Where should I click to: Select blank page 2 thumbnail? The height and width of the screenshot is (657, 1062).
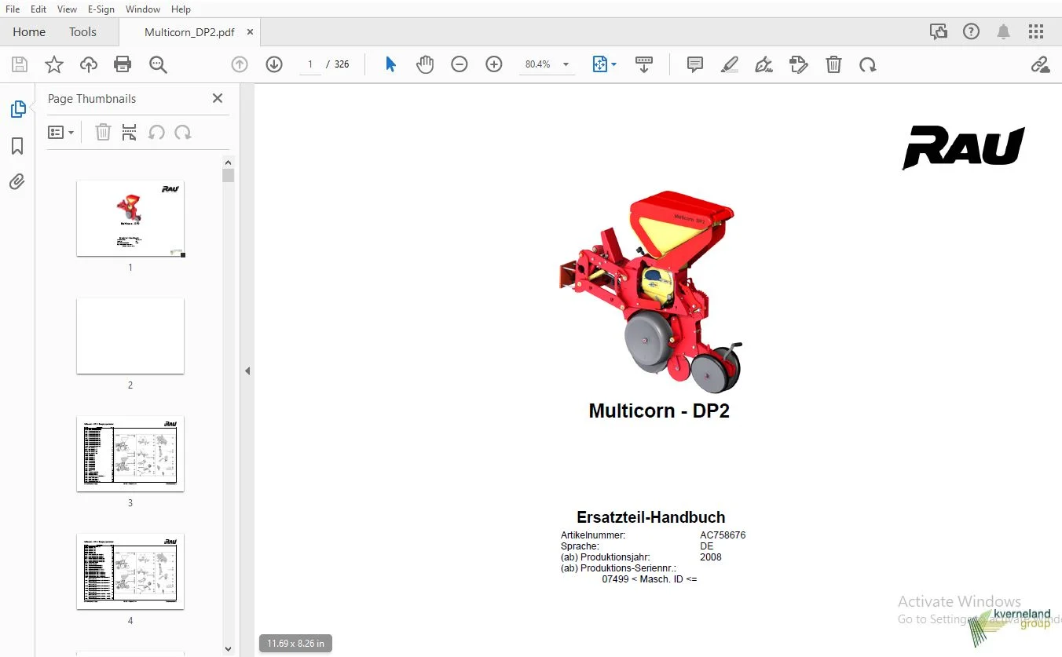coord(130,336)
